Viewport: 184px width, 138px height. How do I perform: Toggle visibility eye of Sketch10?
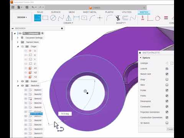26,129
